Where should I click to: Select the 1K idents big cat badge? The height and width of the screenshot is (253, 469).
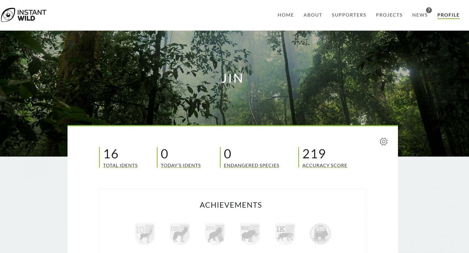pos(285,234)
